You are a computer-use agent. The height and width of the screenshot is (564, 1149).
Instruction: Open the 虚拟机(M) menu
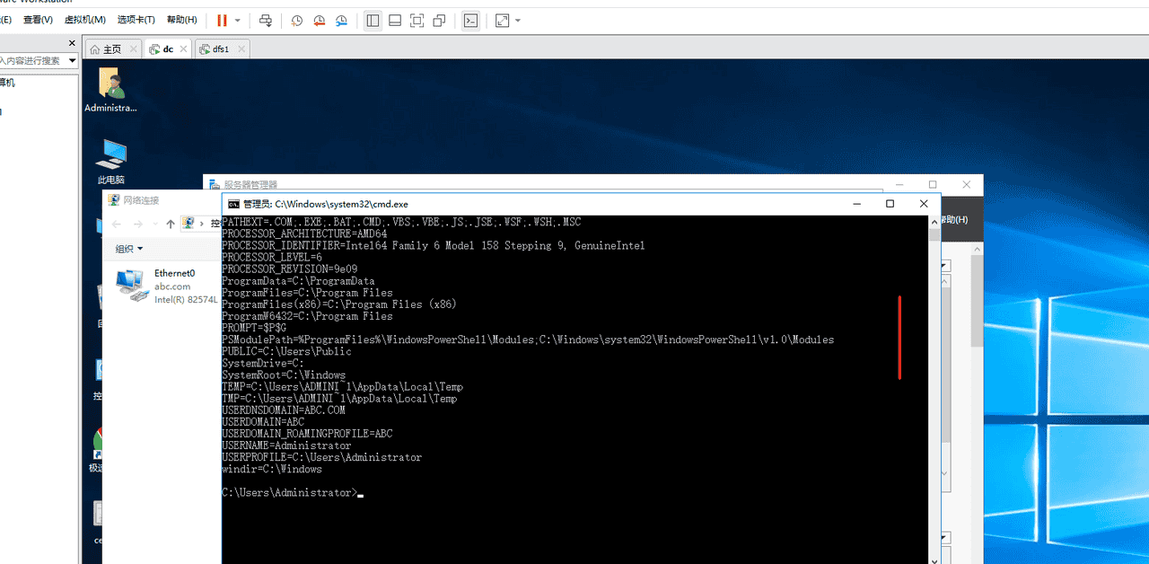coord(84,20)
